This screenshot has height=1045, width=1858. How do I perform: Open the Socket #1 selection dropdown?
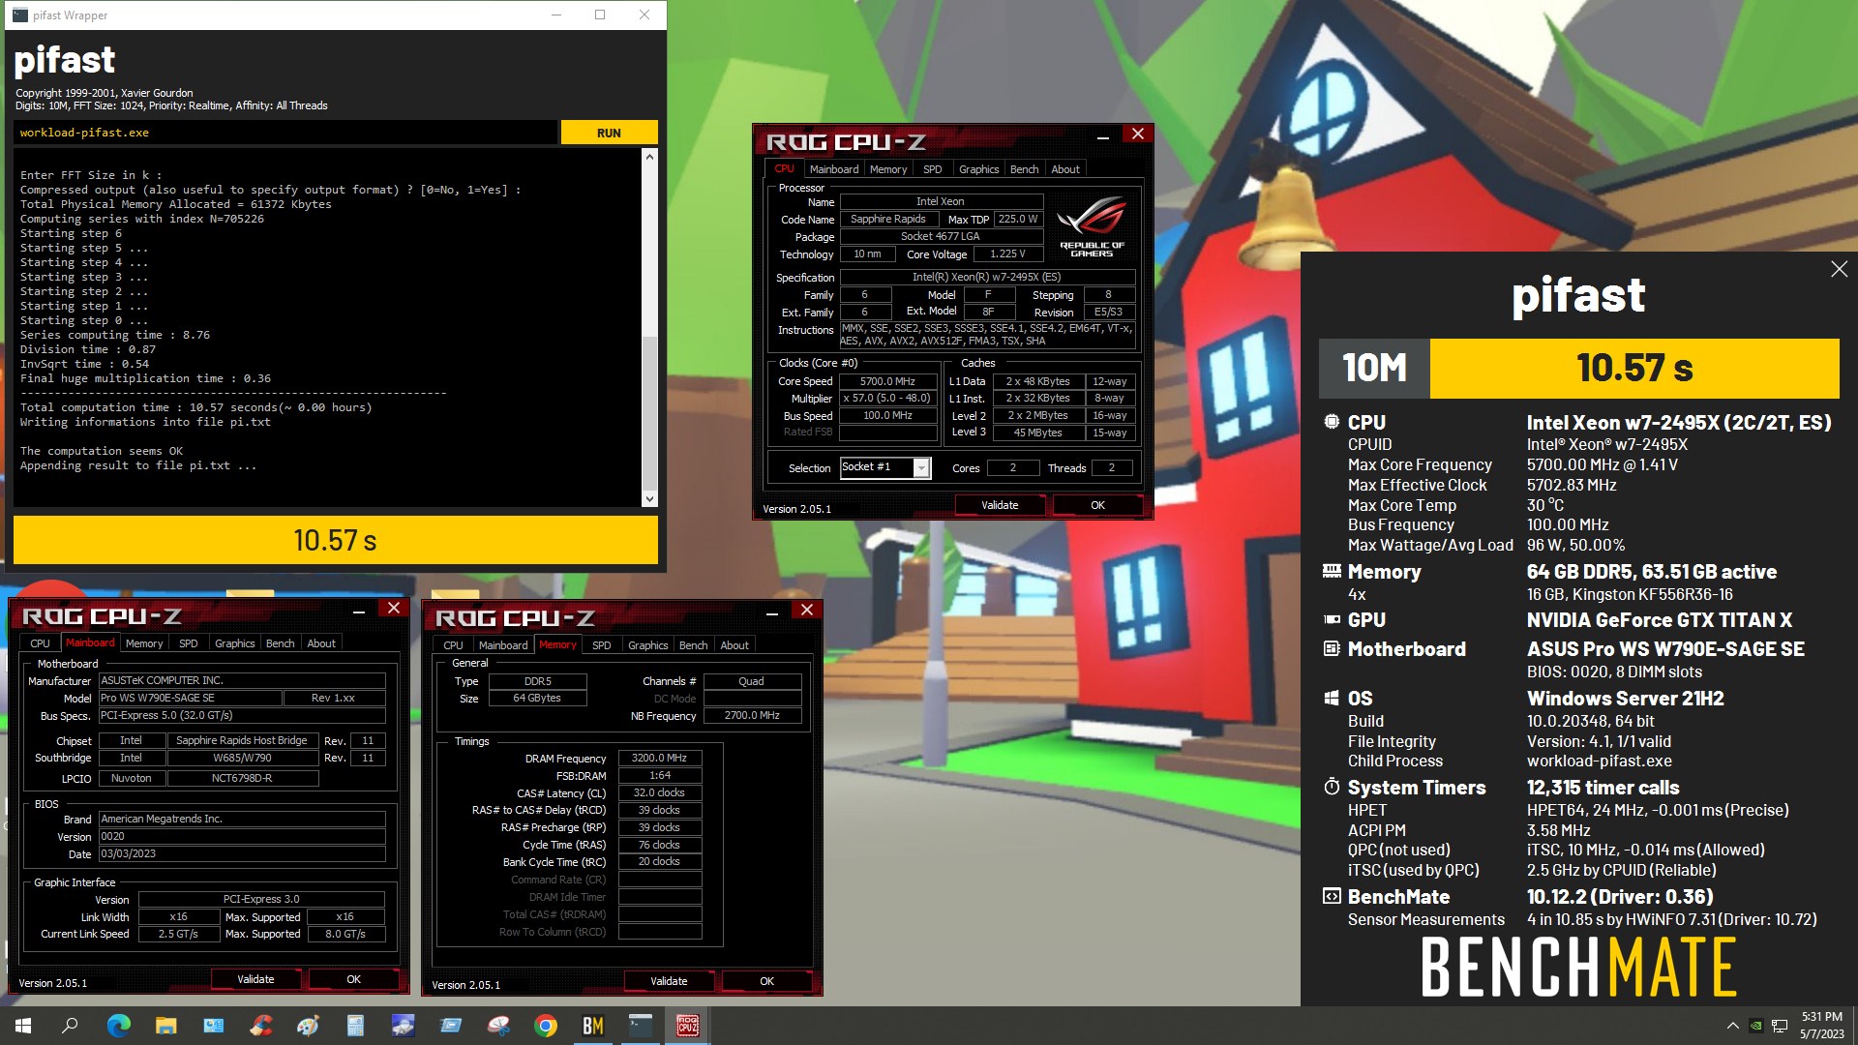click(x=921, y=468)
